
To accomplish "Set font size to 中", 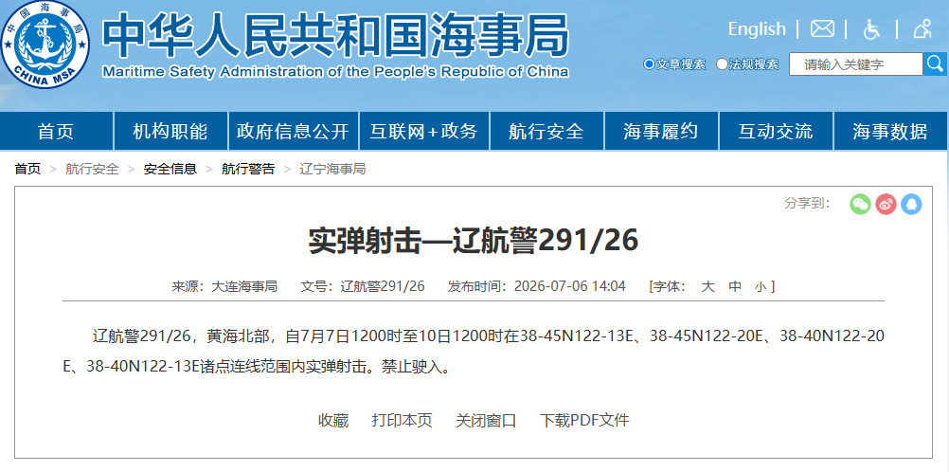I will (735, 286).
